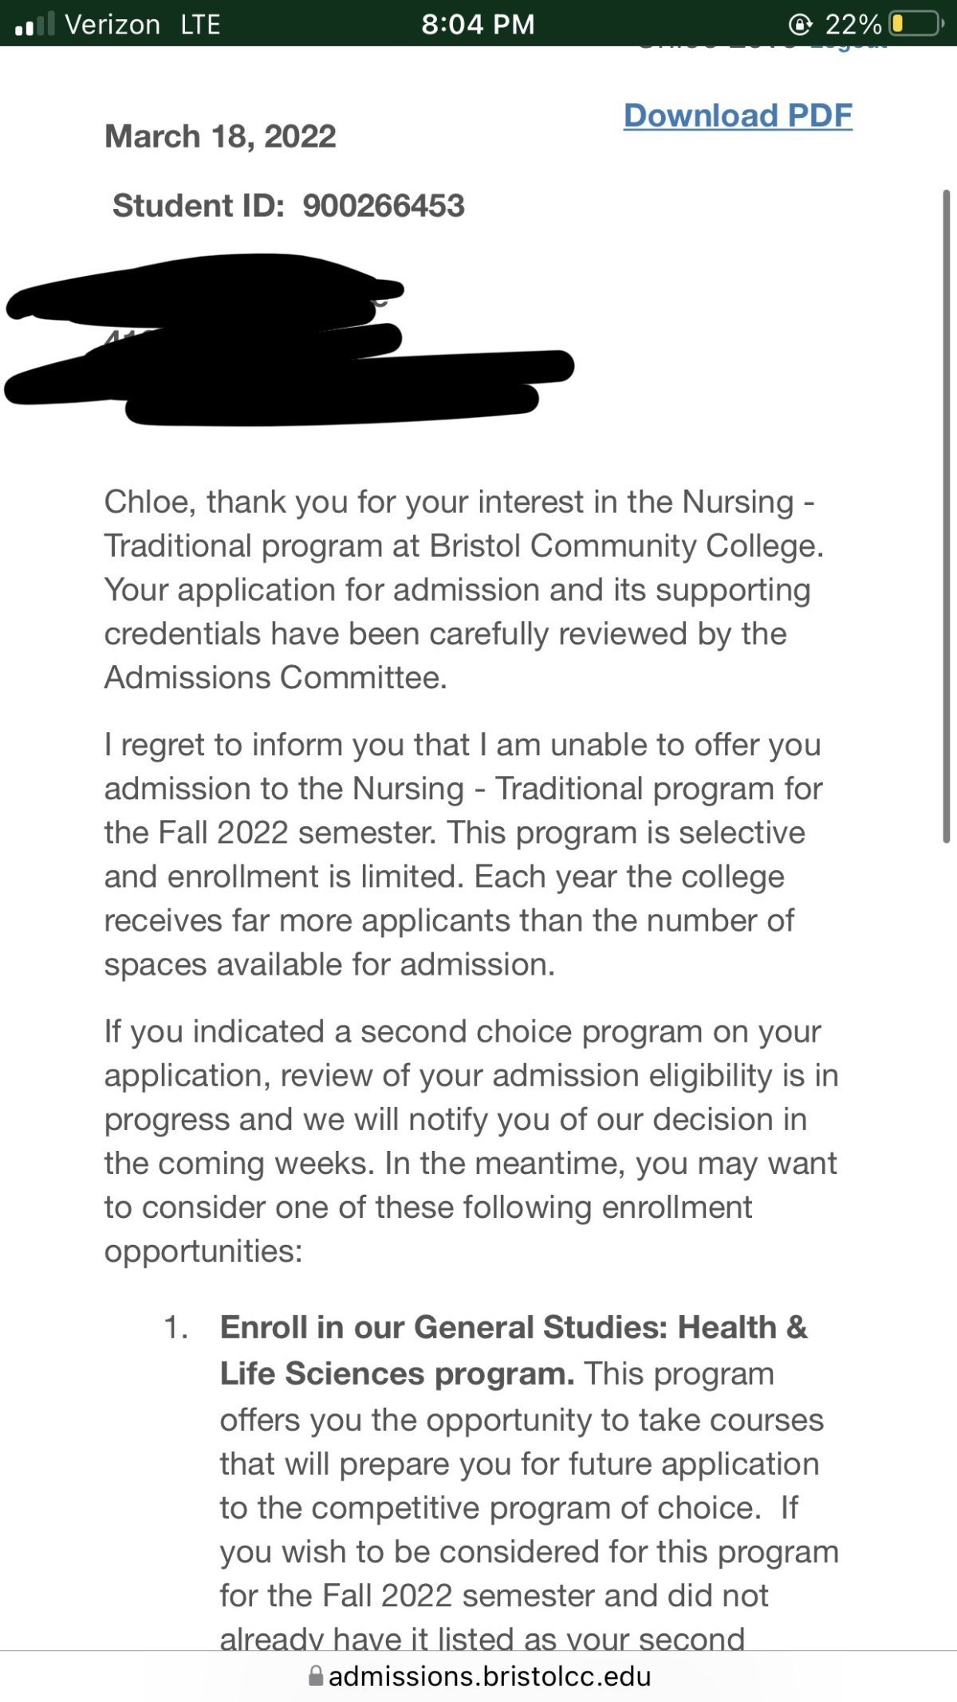Tap the March 18, 2022 date text
The width and height of the screenshot is (957, 1702).
[220, 136]
